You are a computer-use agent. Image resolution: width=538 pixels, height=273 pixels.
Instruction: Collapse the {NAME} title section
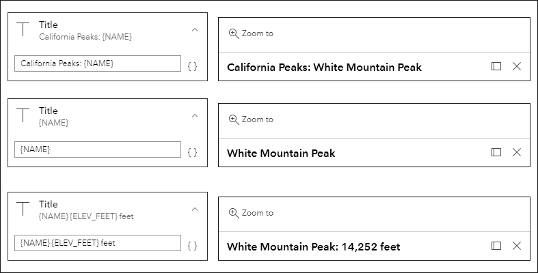pos(195,116)
